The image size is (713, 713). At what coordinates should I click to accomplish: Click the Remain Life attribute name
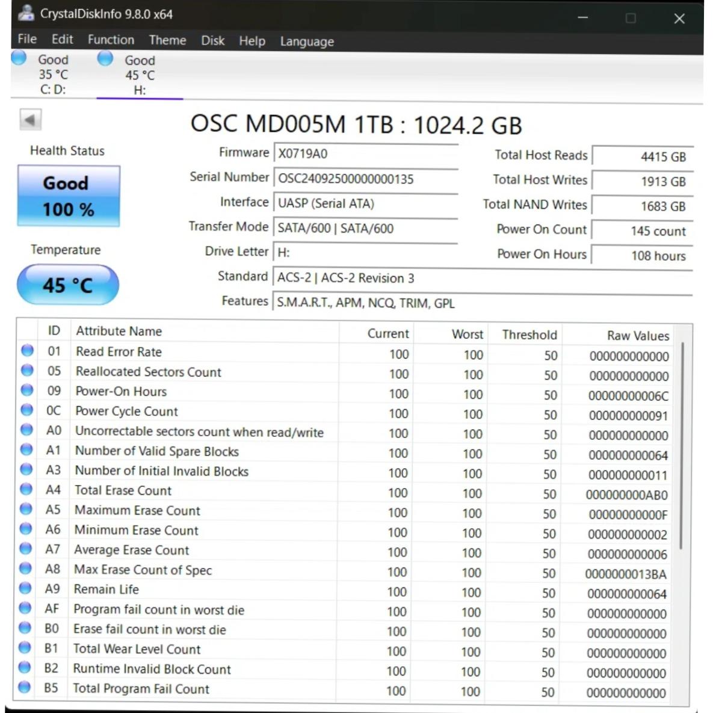click(x=106, y=589)
